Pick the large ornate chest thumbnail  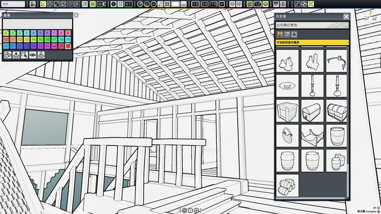click(337, 111)
